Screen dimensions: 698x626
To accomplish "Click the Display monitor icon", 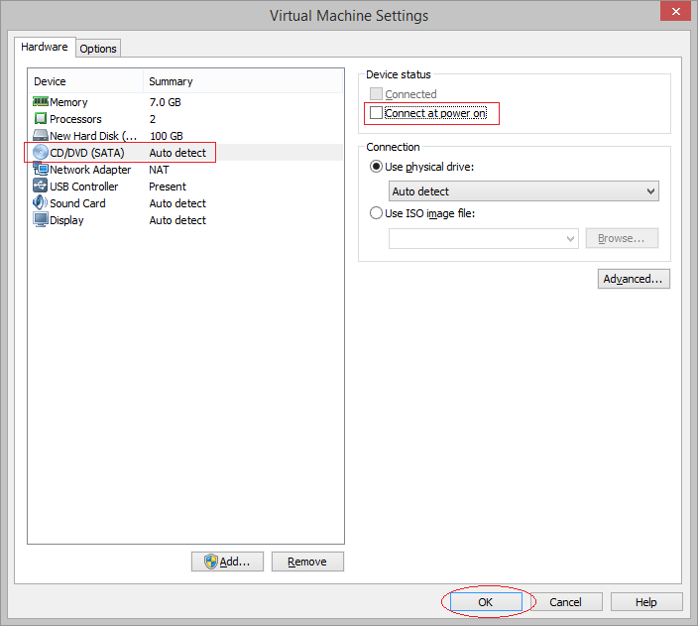I will tap(40, 219).
